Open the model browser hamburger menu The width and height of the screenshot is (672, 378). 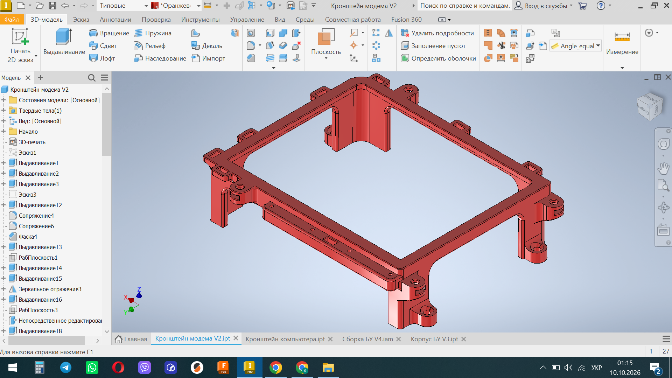coord(105,78)
